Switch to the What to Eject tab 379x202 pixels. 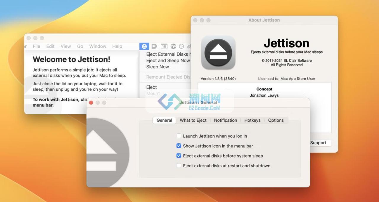(x=193, y=120)
